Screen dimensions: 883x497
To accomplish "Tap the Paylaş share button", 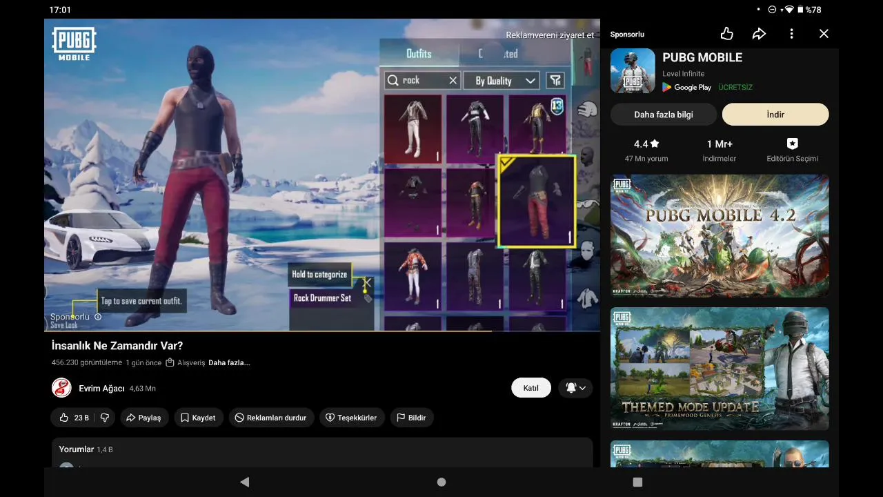I will point(144,418).
